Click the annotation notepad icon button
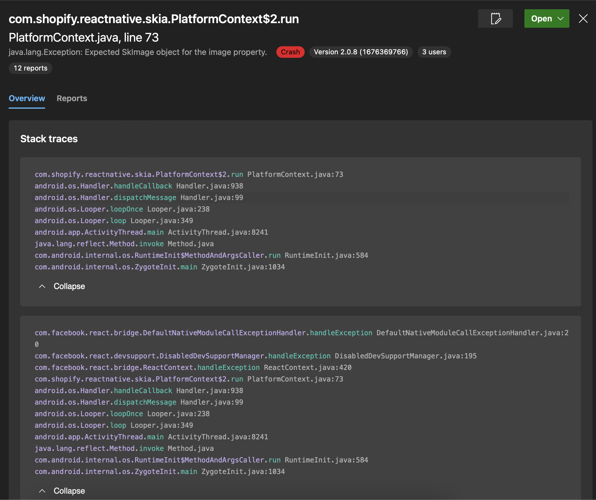This screenshot has height=500, width=596. click(x=496, y=19)
